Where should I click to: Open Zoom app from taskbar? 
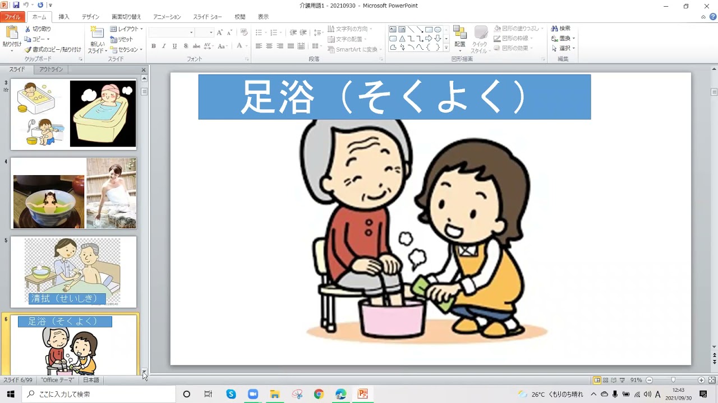click(x=252, y=394)
